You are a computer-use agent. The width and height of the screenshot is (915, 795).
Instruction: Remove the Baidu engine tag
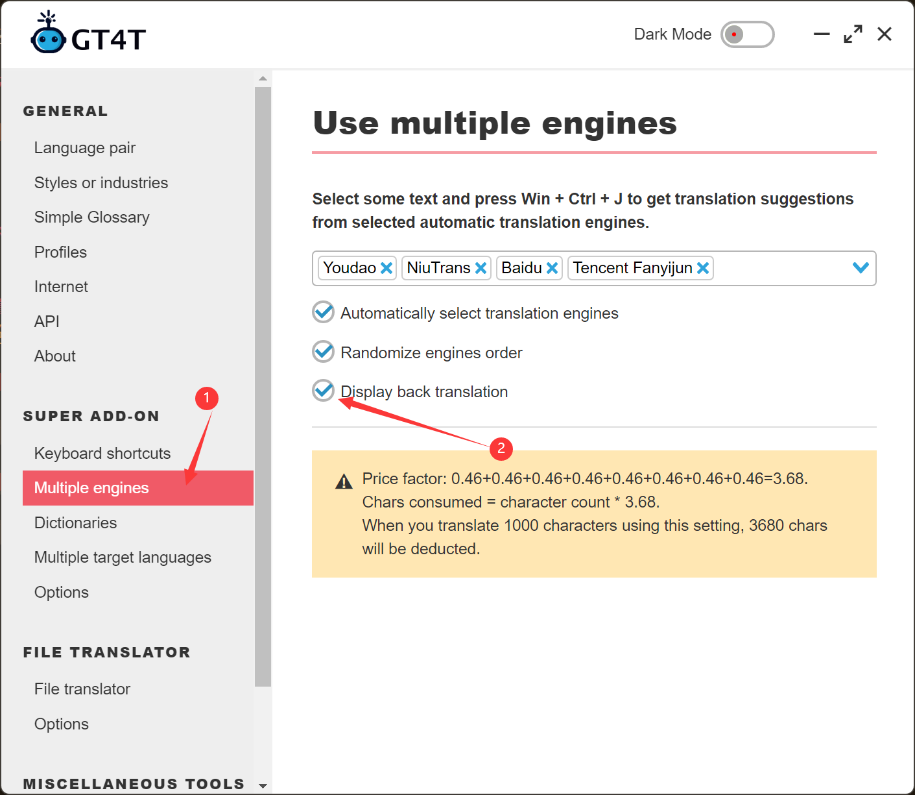pyautogui.click(x=553, y=267)
